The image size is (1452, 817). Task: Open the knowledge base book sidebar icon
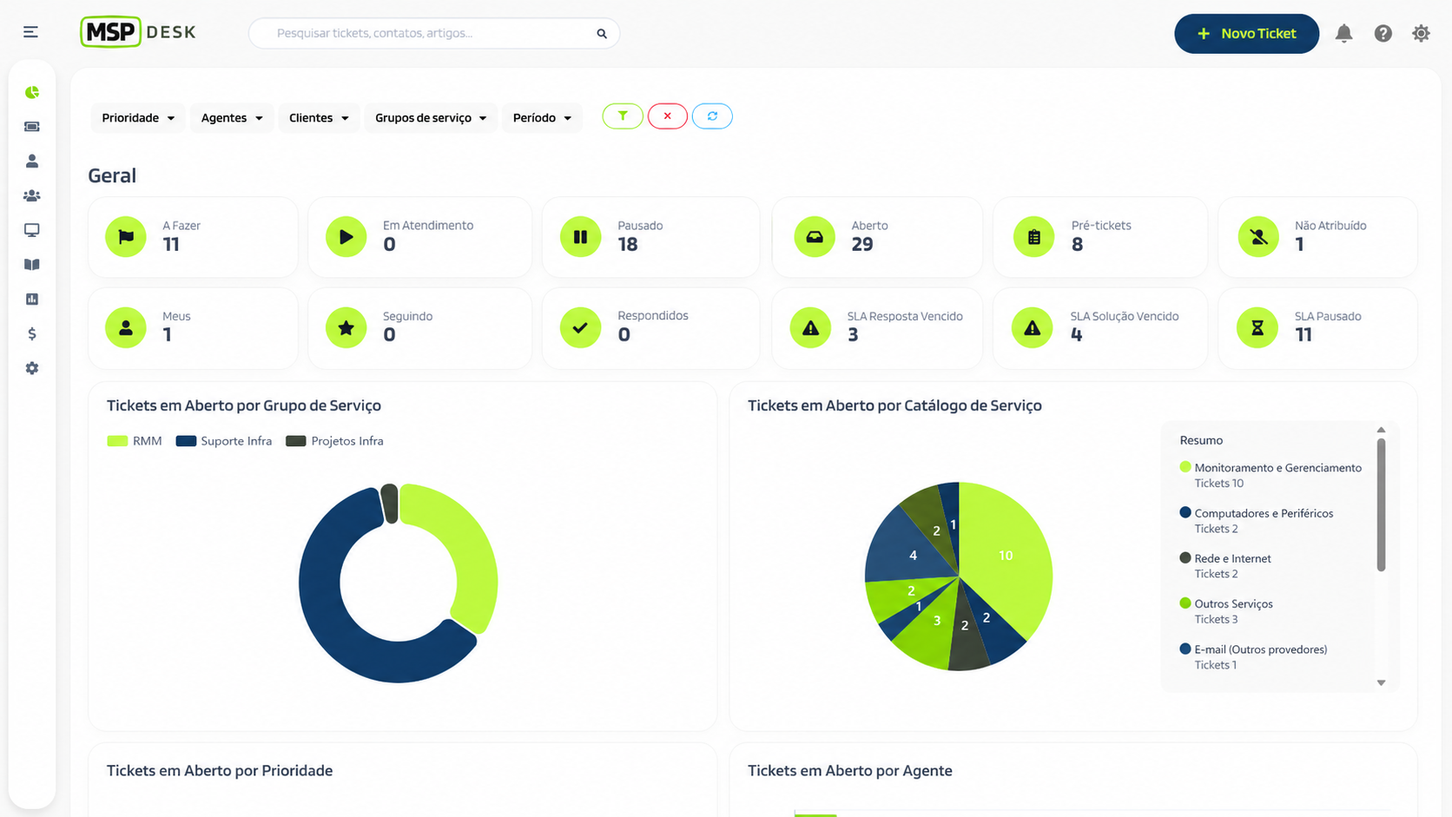[x=32, y=265]
